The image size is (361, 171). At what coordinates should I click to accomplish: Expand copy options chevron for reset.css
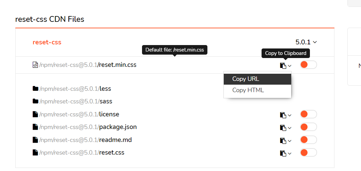pyautogui.click(x=289, y=153)
